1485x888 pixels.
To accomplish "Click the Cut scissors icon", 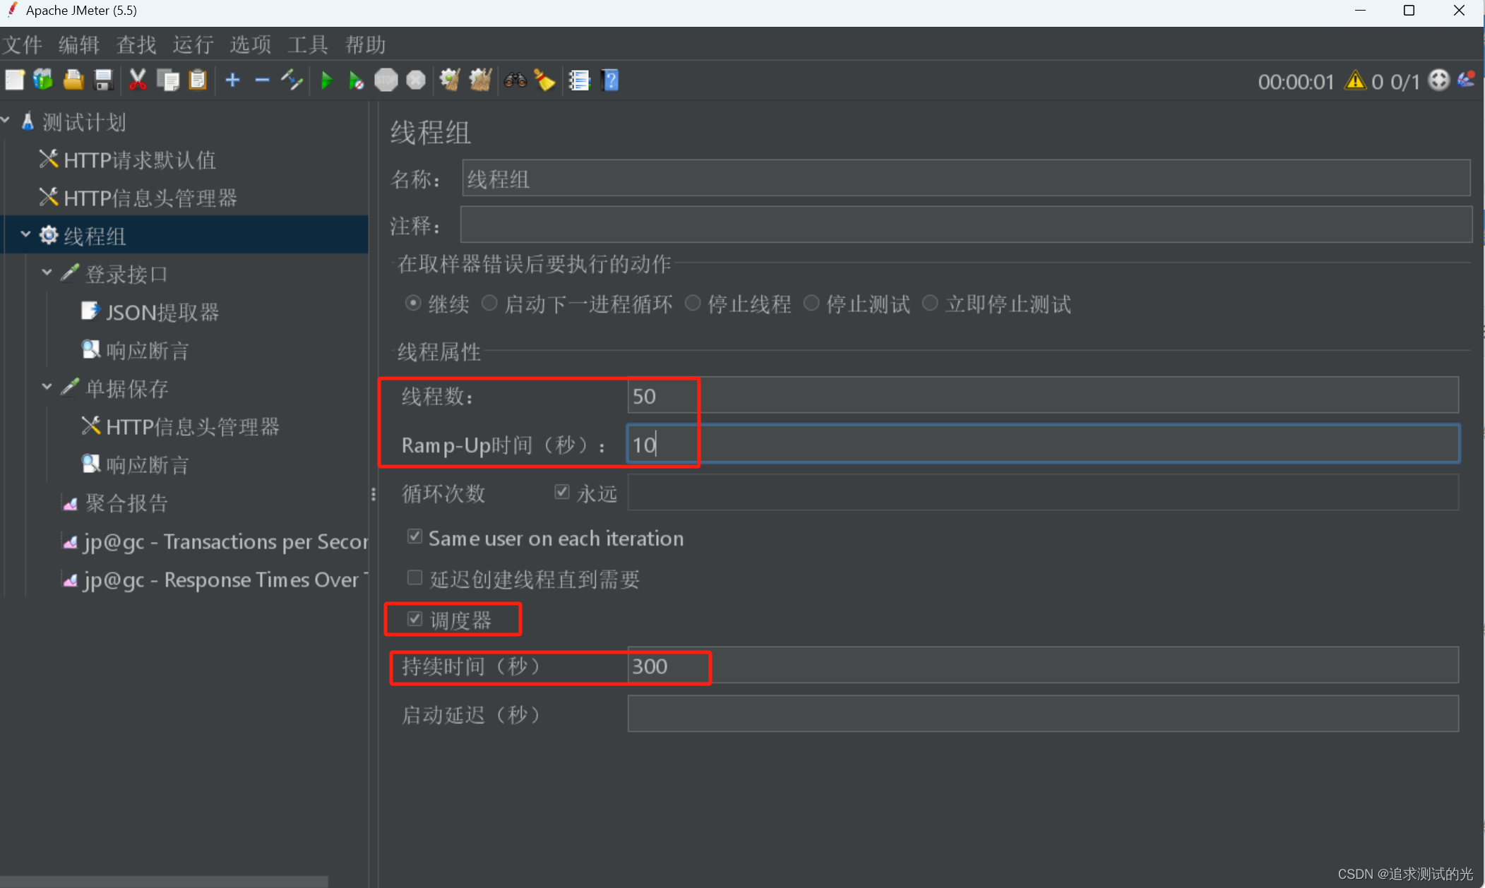I will (x=138, y=80).
